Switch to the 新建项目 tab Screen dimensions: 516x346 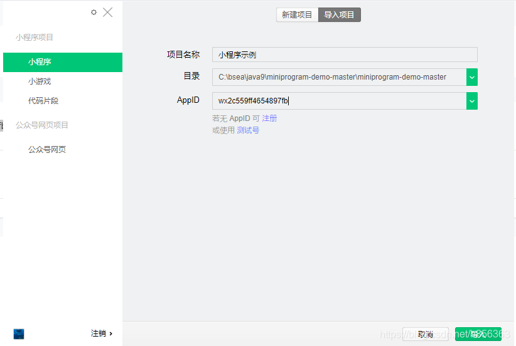pos(297,15)
